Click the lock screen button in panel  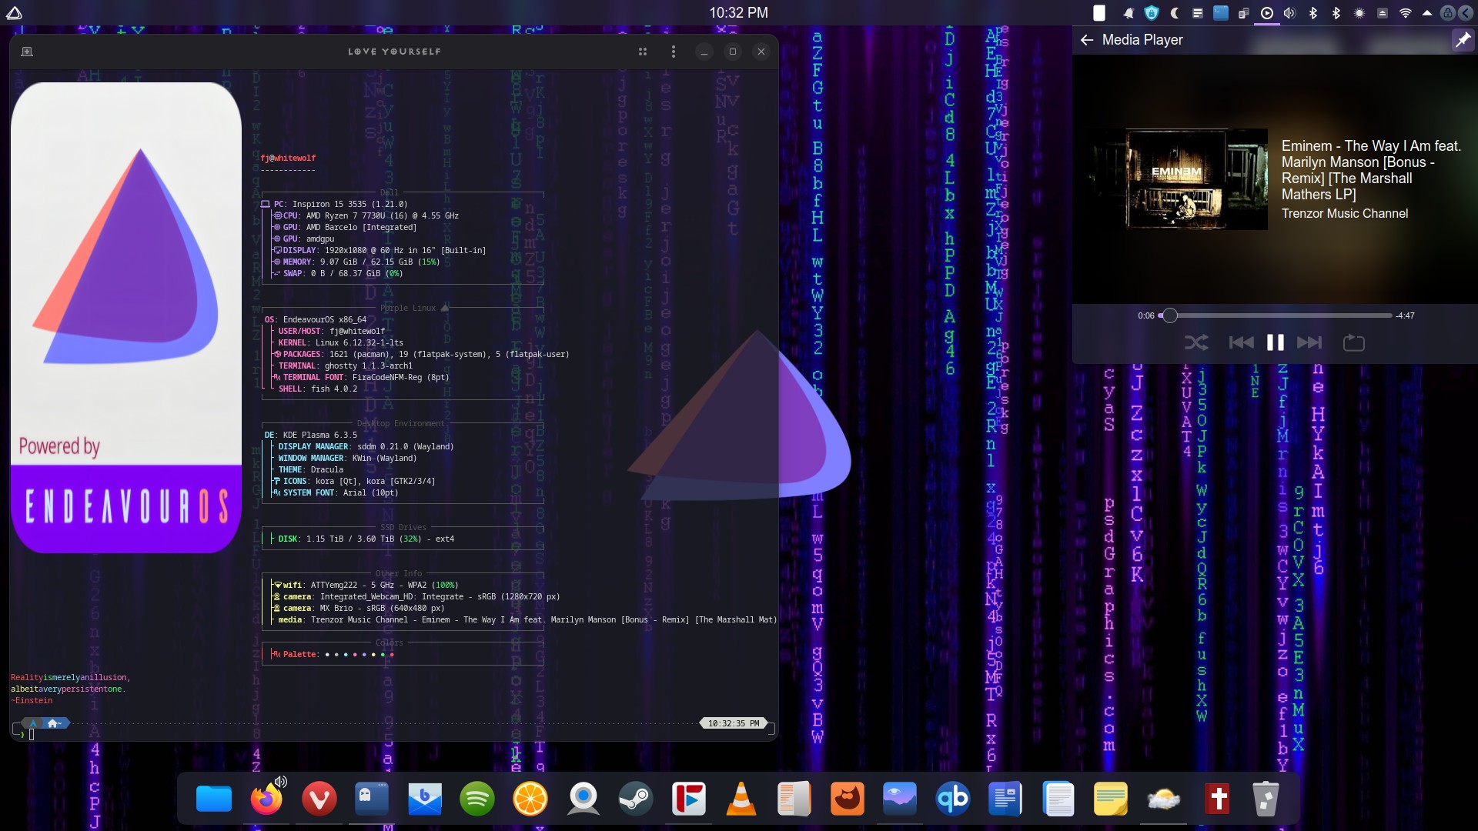click(1447, 13)
